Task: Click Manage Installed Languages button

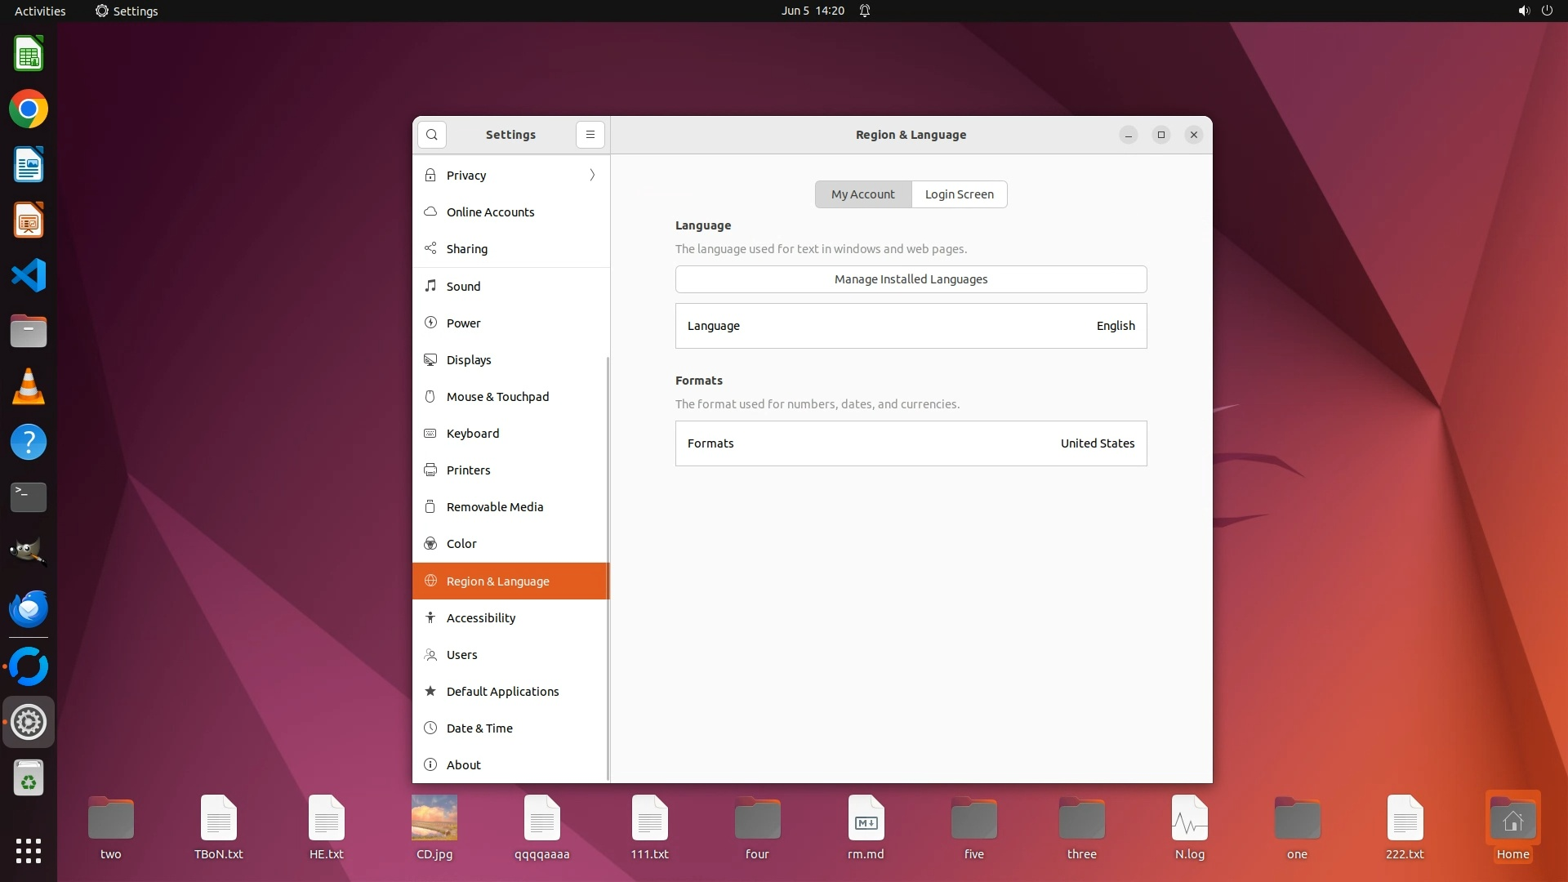Action: point(911,279)
